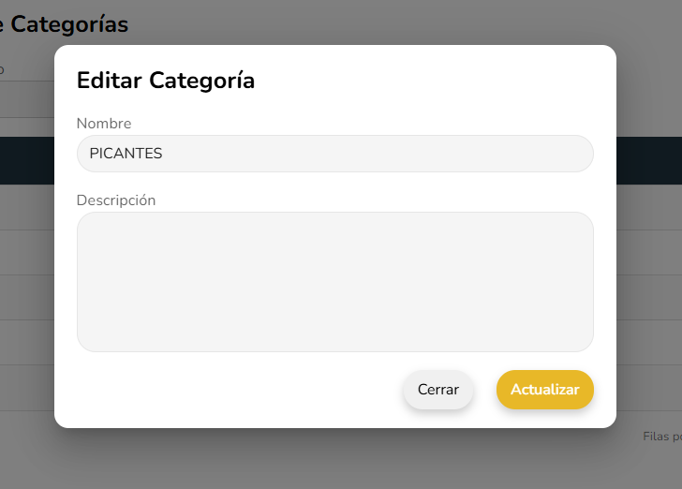The height and width of the screenshot is (489, 682).
Task: Click the Descripción field label
Action: (x=116, y=200)
